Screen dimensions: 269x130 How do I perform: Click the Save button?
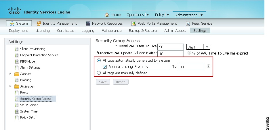[103, 82]
